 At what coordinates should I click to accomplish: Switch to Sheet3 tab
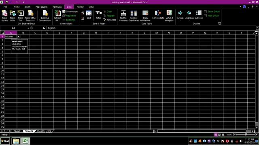click(x=40, y=131)
